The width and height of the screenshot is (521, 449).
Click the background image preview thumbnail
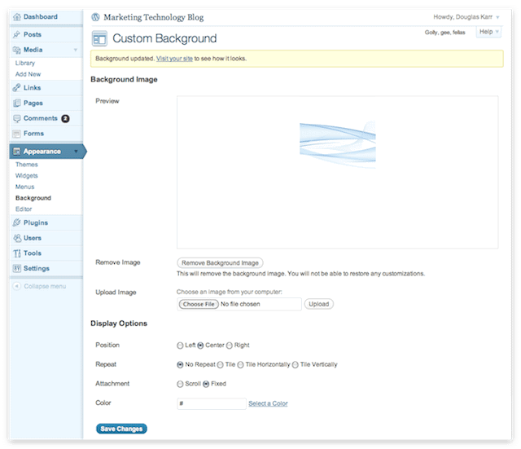(338, 145)
